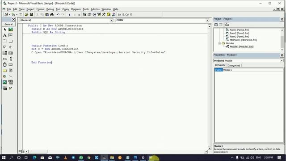Screen dimensions: 286x161
Task: Close the Toolbox panel
Action: coord(13,19)
